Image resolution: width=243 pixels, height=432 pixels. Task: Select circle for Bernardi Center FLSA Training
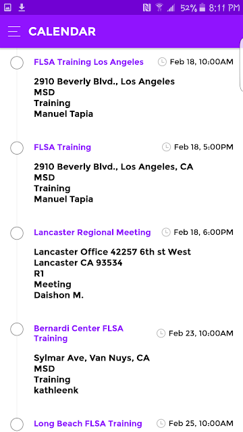coord(17,329)
